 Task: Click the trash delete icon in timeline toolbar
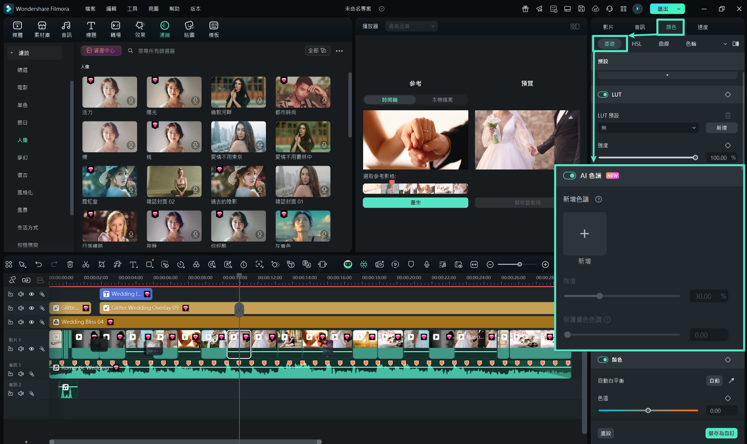[70, 264]
